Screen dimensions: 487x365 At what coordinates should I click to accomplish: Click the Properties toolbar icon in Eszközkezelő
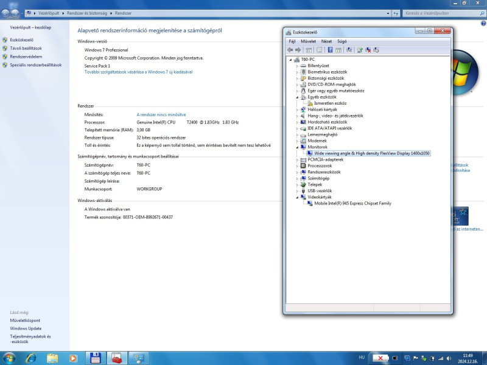click(x=319, y=50)
